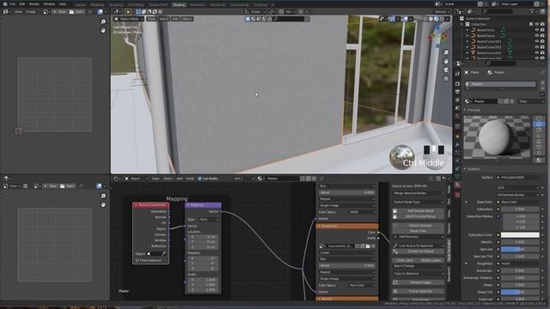Image resolution: width=550 pixels, height=309 pixels.
Task: Hide BezierCurve.002 with its eye icon
Action: point(536,47)
